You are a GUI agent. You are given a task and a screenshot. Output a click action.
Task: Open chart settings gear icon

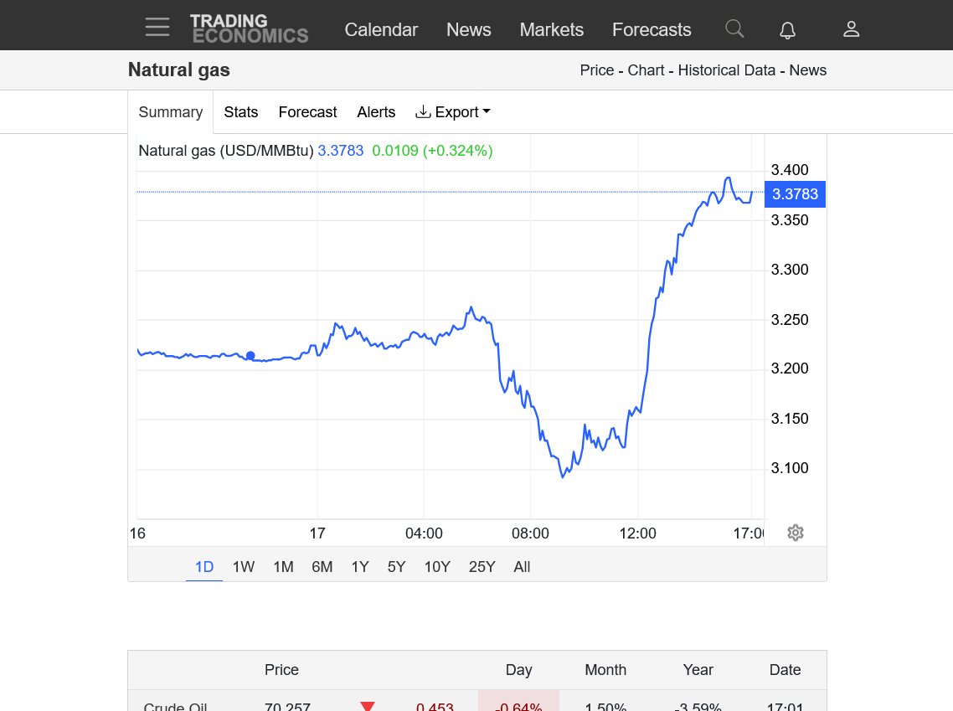coord(796,533)
